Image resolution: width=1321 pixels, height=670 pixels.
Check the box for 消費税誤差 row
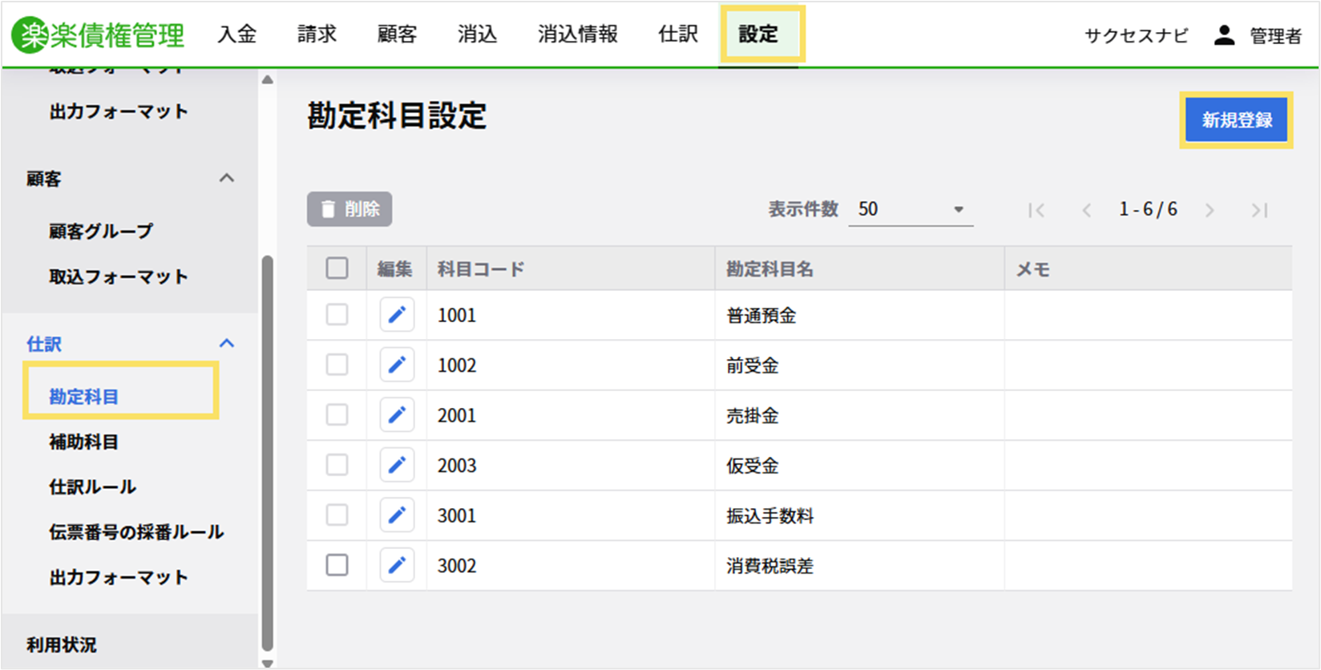coord(337,565)
